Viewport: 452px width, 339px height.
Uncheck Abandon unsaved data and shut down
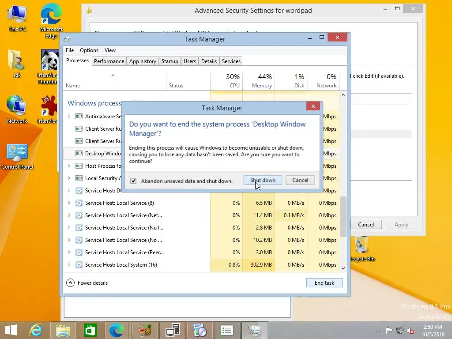click(x=133, y=181)
